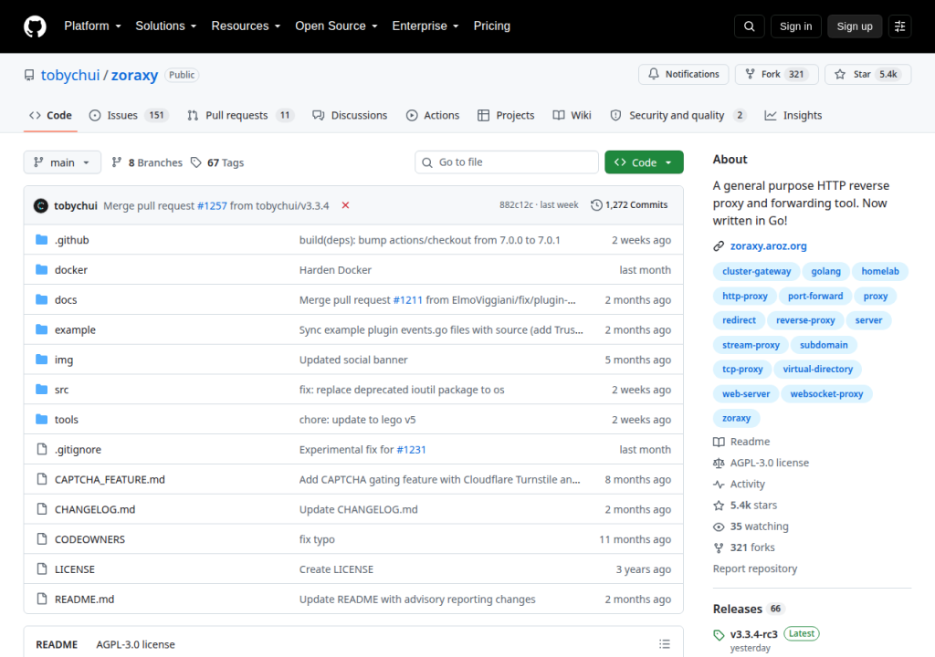Open the main branch selector dropdown
This screenshot has height=657, width=935.
coord(62,162)
